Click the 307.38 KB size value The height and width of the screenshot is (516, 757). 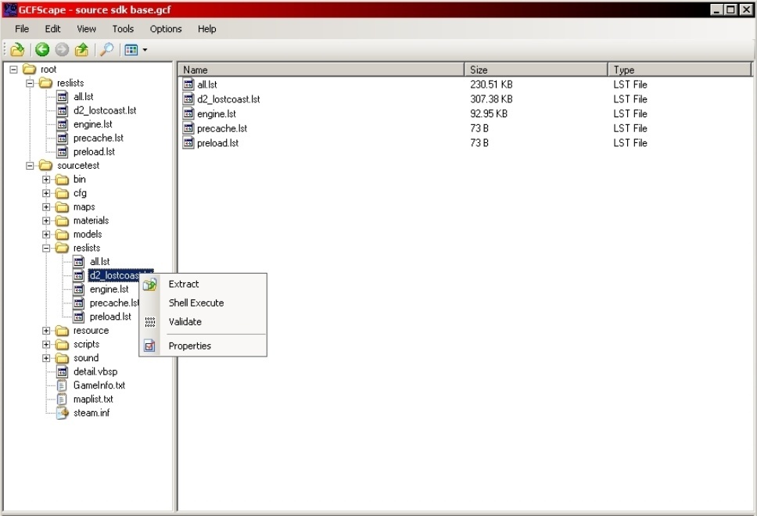pyautogui.click(x=491, y=99)
